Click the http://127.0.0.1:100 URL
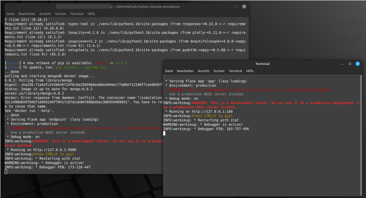Screen dimensions: 366x198 point(213,111)
